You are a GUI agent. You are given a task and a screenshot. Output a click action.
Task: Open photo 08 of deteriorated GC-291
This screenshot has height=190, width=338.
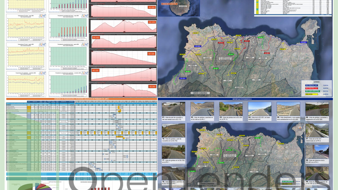(x=317, y=151)
